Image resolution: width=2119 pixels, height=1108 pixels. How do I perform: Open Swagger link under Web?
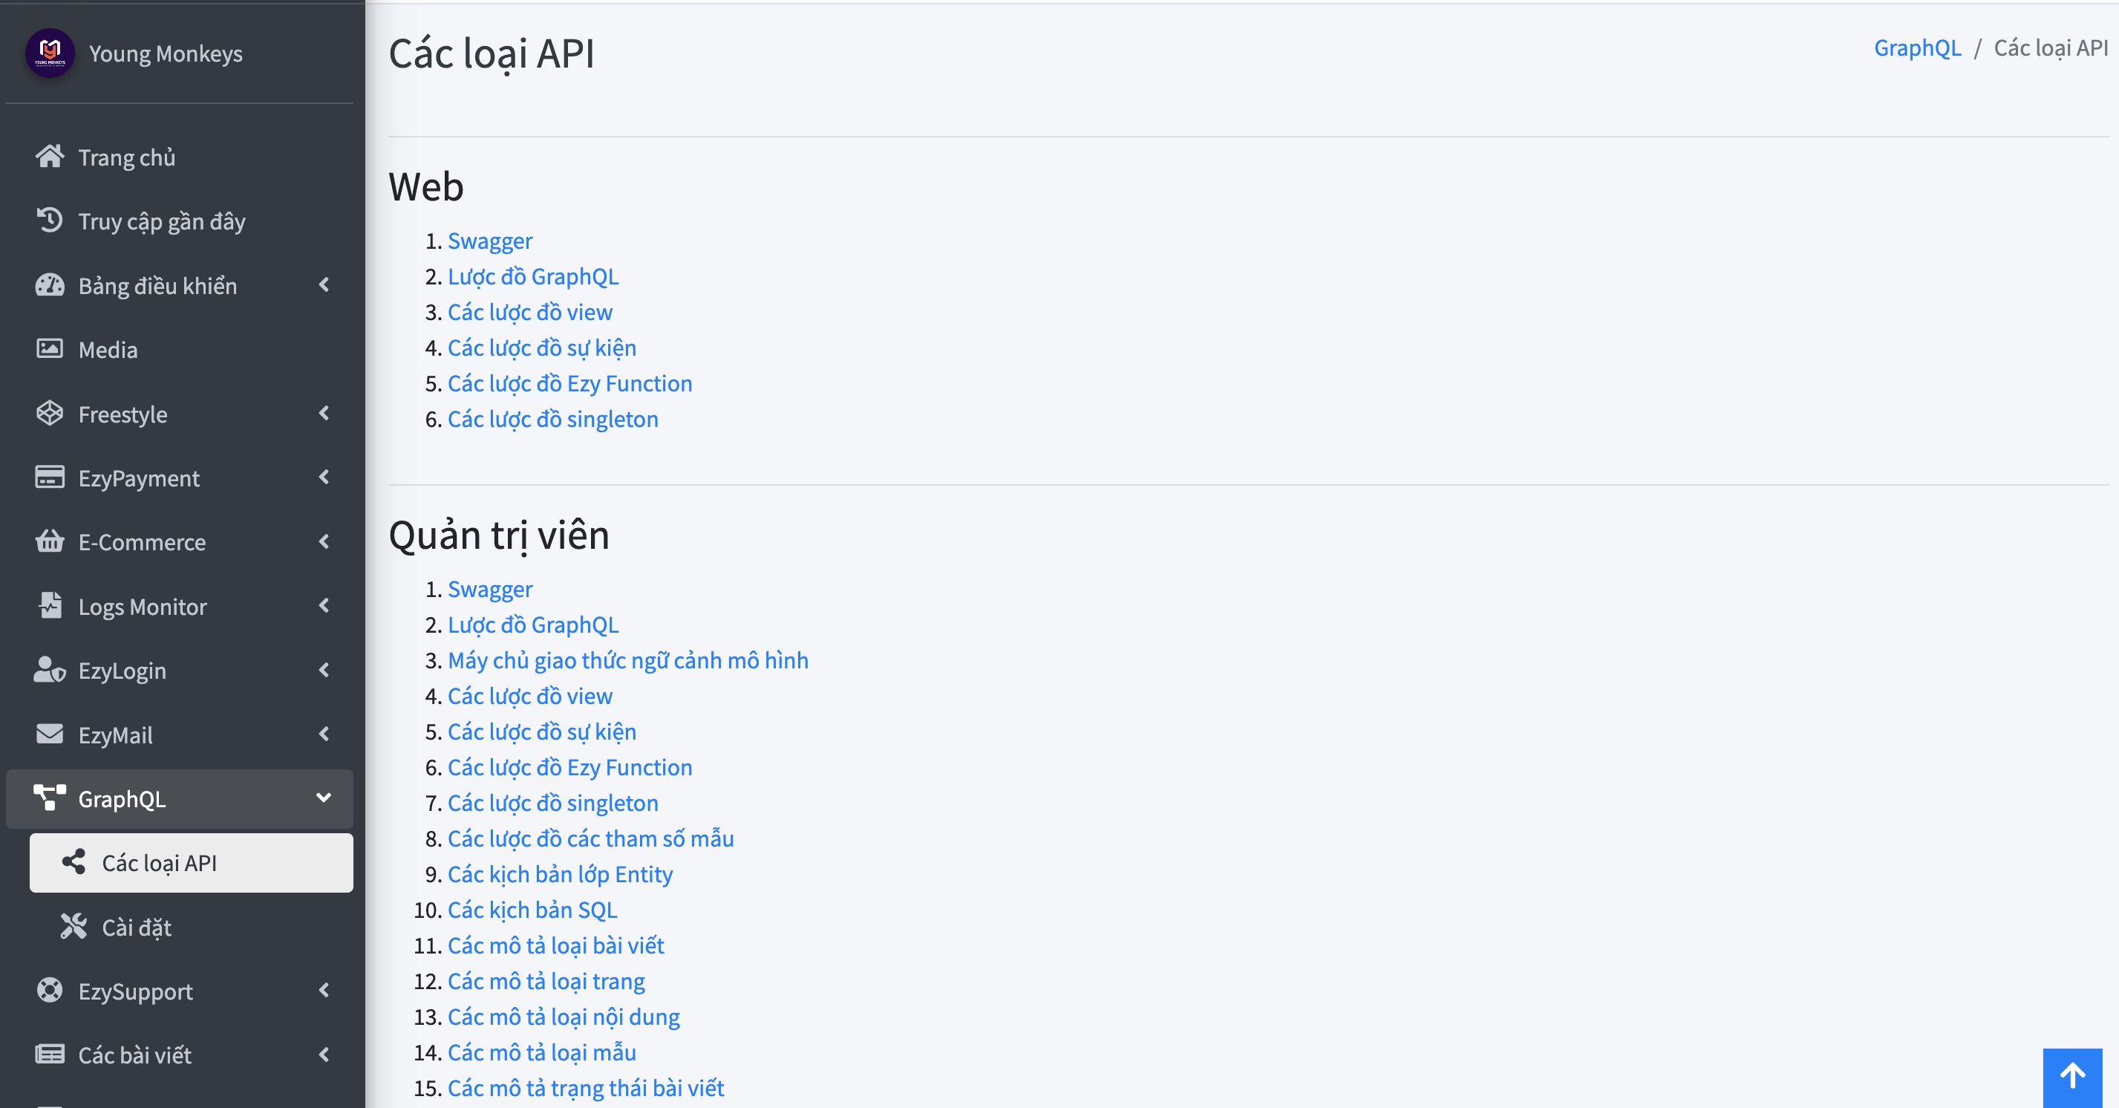click(x=489, y=241)
